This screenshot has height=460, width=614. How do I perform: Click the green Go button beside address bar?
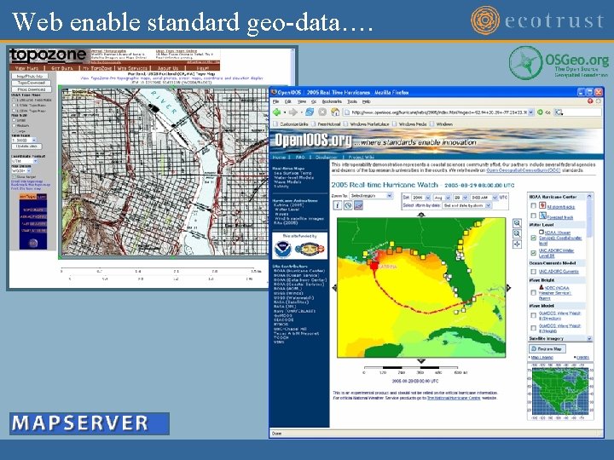(x=541, y=112)
